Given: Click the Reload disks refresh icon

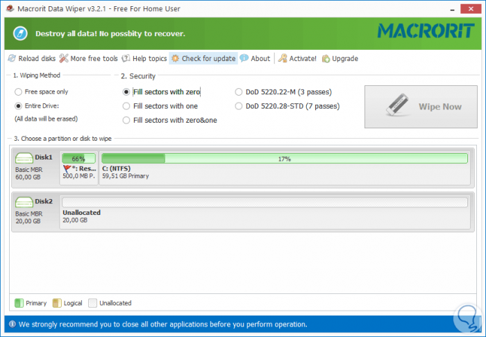Looking at the screenshot, I should point(12,58).
